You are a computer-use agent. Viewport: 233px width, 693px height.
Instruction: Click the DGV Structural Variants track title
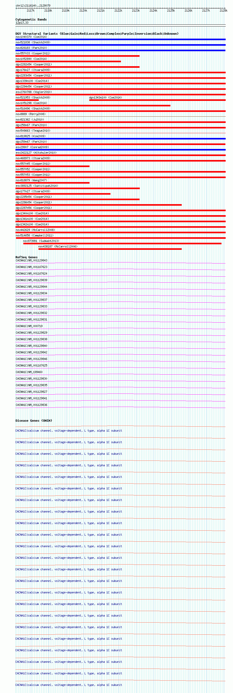pos(97,34)
